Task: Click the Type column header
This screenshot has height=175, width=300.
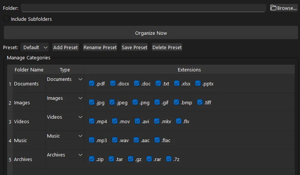Action: click(65, 70)
